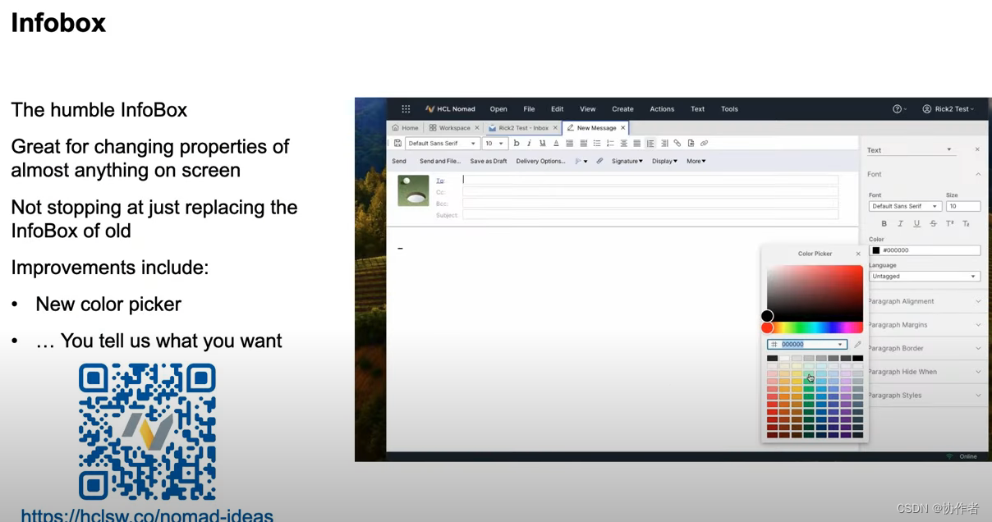Screen dimensions: 992x522
Task: Expand the Paragraph Alignment section
Action: [x=923, y=301]
